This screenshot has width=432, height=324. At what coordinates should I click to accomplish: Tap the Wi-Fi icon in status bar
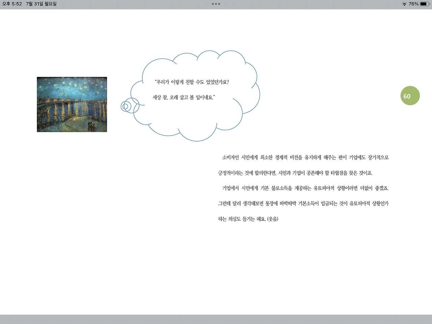[x=405, y=4]
